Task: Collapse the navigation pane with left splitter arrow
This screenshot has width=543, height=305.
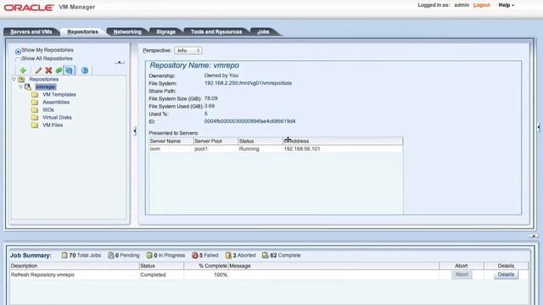Action: point(135,131)
